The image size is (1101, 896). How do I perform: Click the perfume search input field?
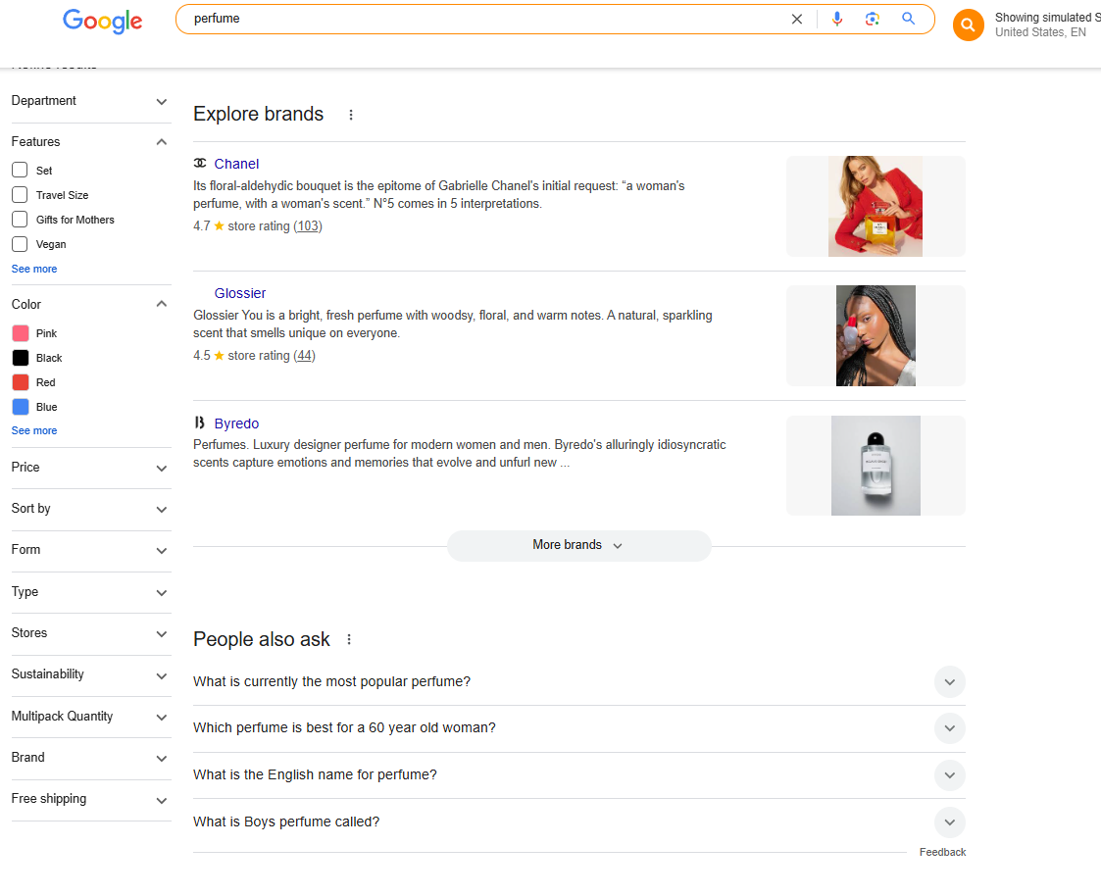tap(484, 19)
